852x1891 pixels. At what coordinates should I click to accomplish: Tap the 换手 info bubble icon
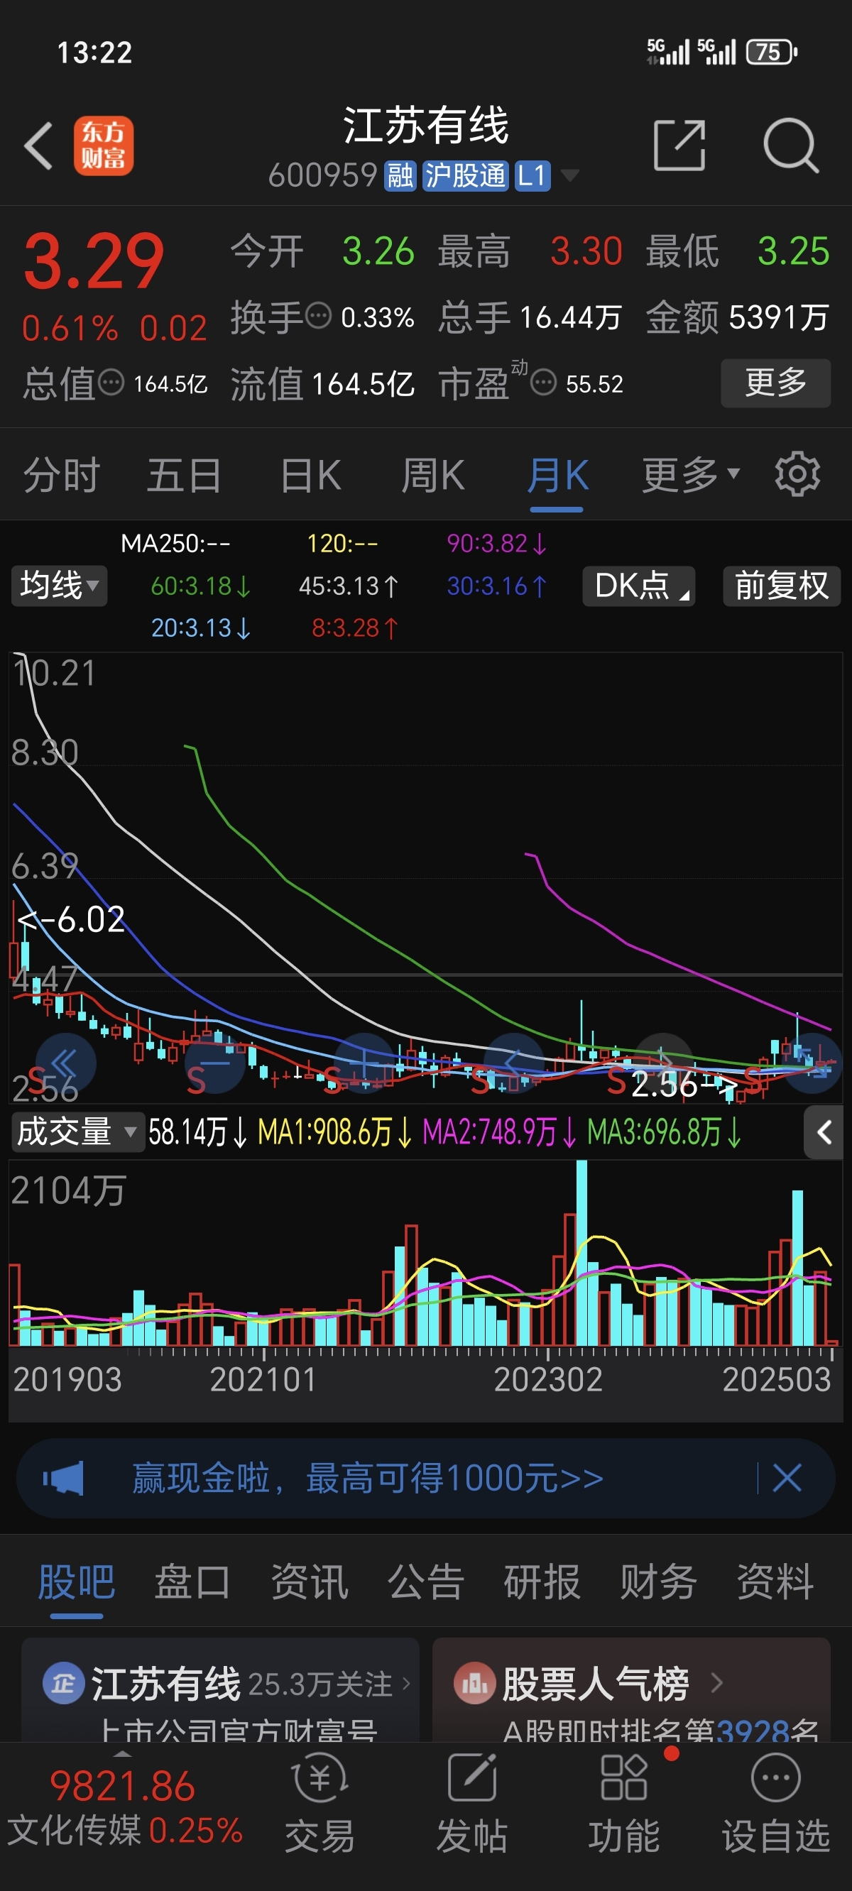[318, 317]
